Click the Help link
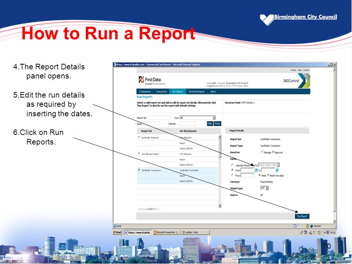 [300, 70]
